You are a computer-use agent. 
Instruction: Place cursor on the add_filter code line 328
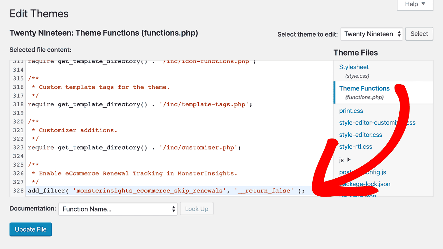(x=166, y=191)
